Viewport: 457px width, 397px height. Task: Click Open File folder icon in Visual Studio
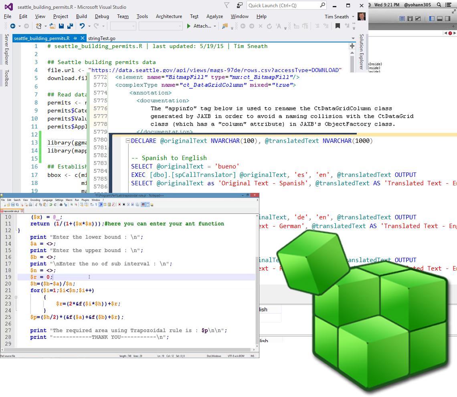click(53, 26)
